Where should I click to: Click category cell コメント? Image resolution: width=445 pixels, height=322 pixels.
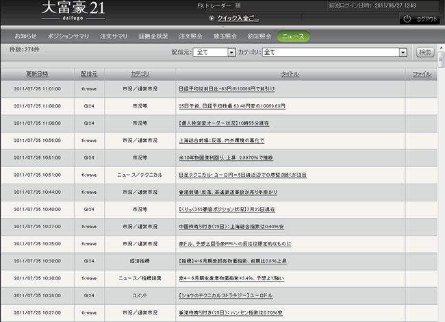pos(140,295)
